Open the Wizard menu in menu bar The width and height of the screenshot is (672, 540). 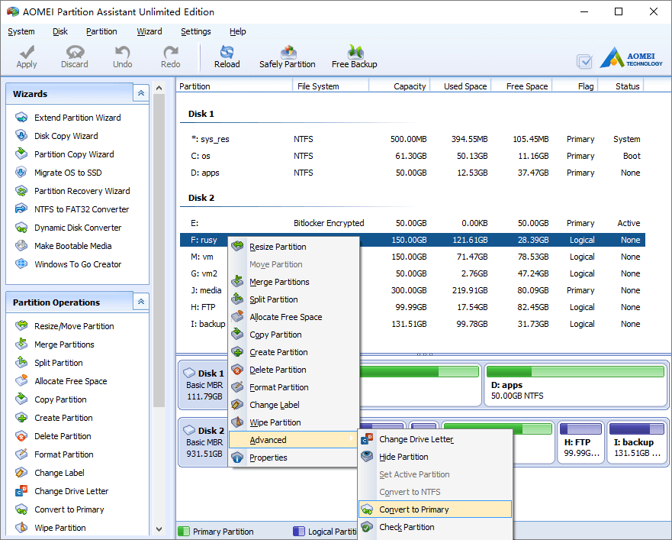click(x=150, y=31)
